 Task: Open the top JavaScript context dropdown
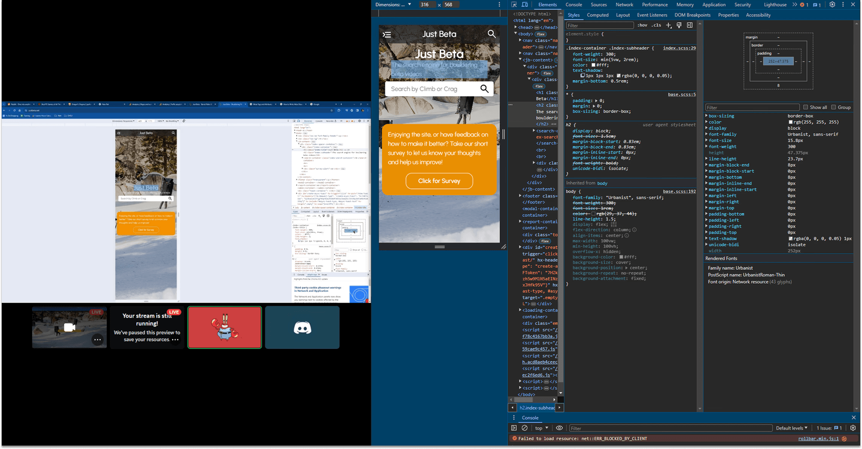click(x=541, y=428)
